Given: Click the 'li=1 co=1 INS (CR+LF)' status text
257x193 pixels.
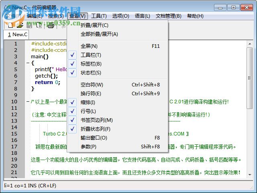Looking at the screenshot, I should click(x=30, y=186).
